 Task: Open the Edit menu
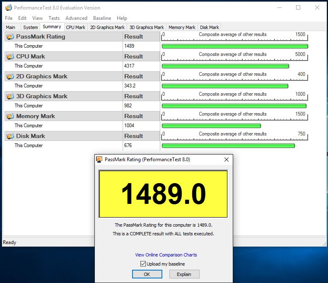22,18
